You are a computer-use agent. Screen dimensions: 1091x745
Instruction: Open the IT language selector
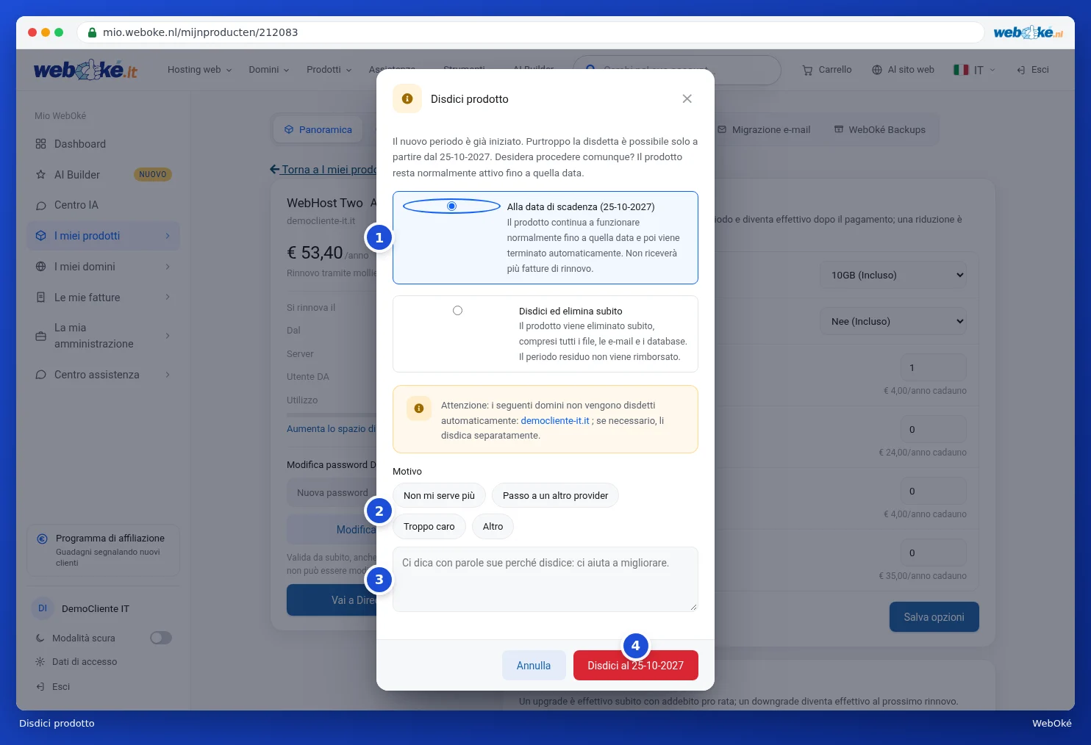(975, 70)
